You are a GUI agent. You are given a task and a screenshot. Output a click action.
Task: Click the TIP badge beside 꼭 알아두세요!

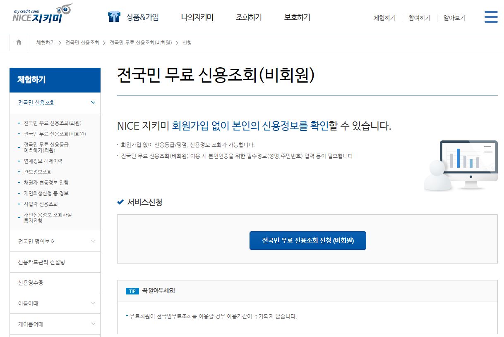click(132, 291)
